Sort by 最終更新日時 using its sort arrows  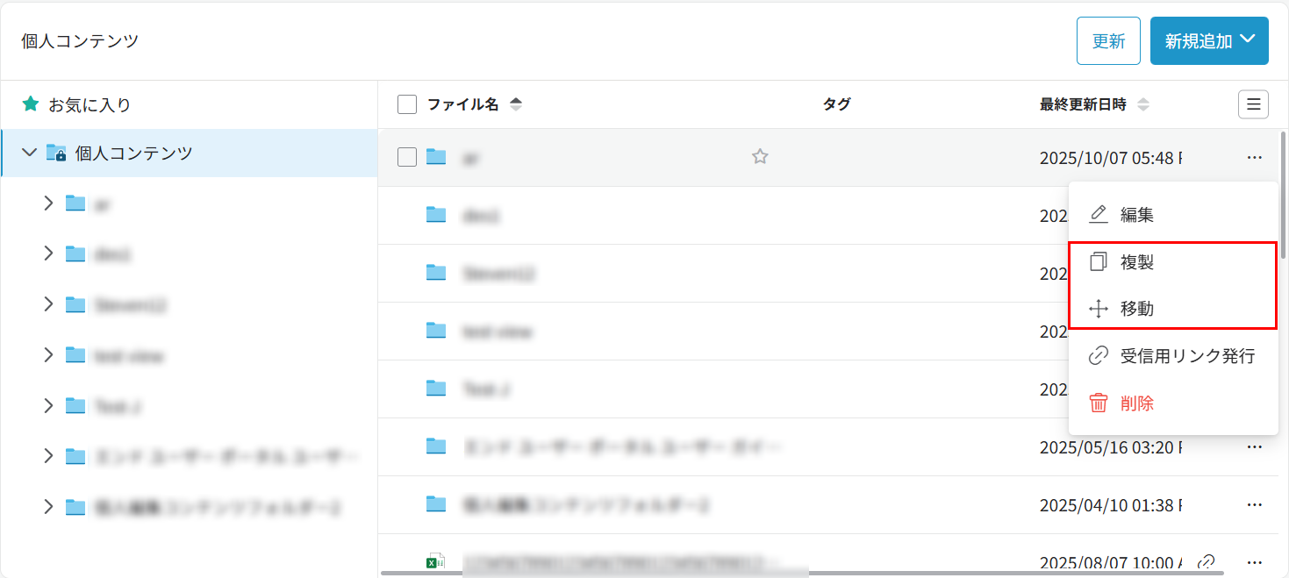point(1142,104)
